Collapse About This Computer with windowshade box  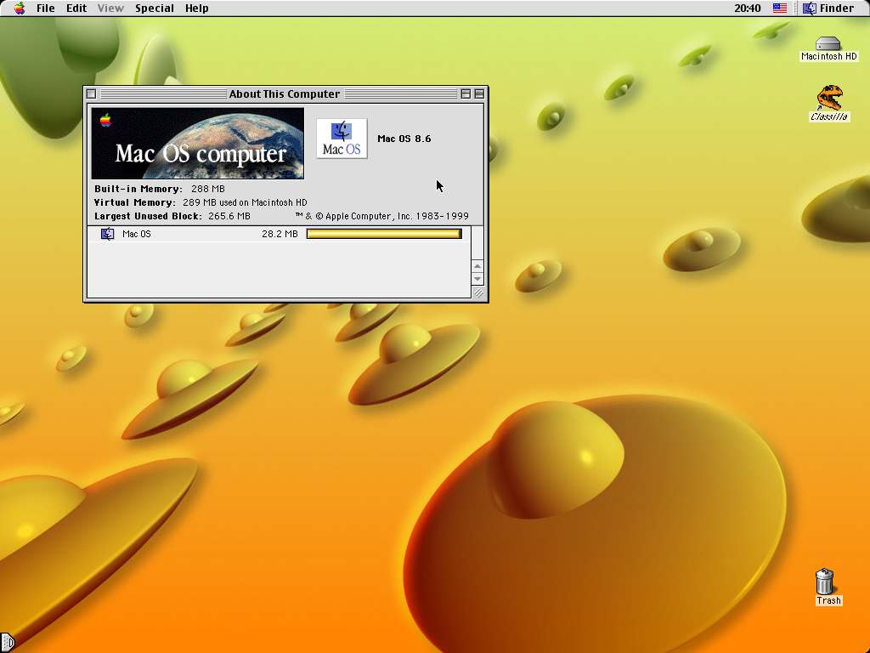[479, 94]
